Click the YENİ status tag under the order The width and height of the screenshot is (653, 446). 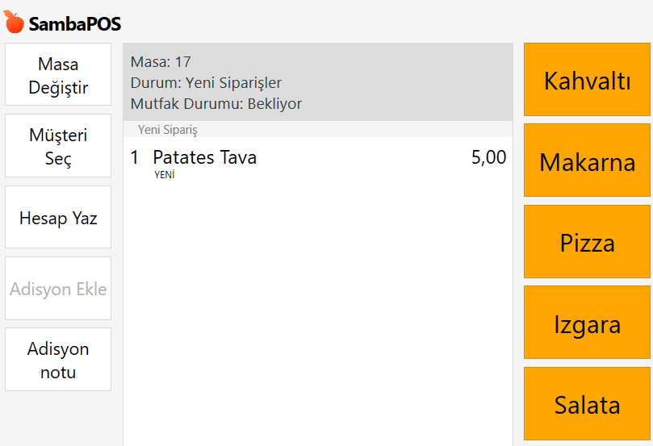point(165,174)
